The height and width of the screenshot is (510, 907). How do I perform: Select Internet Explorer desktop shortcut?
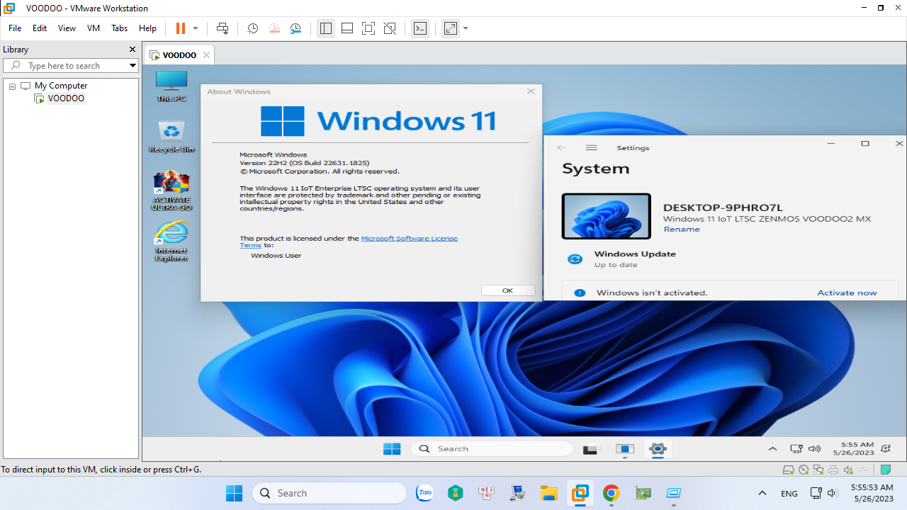(171, 242)
